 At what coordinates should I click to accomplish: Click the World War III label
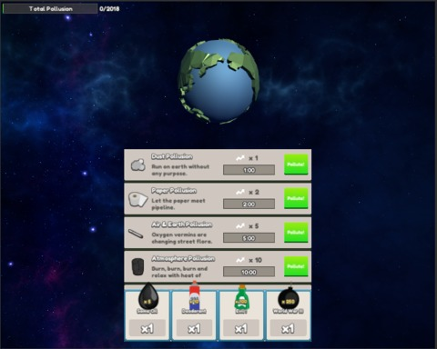289,311
